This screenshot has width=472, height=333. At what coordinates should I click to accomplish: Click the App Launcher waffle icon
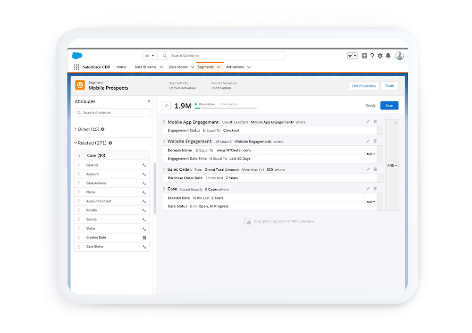click(x=76, y=67)
